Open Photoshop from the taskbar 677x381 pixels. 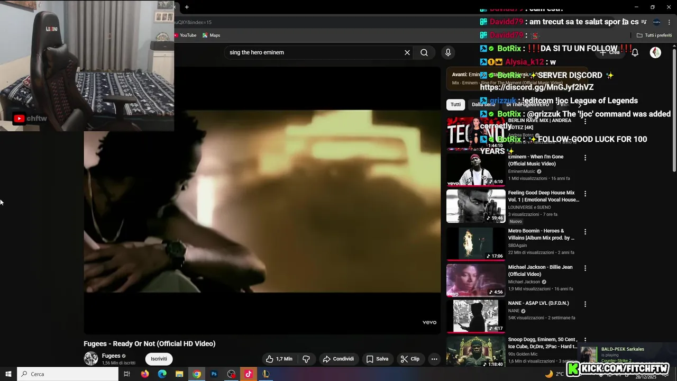214,374
